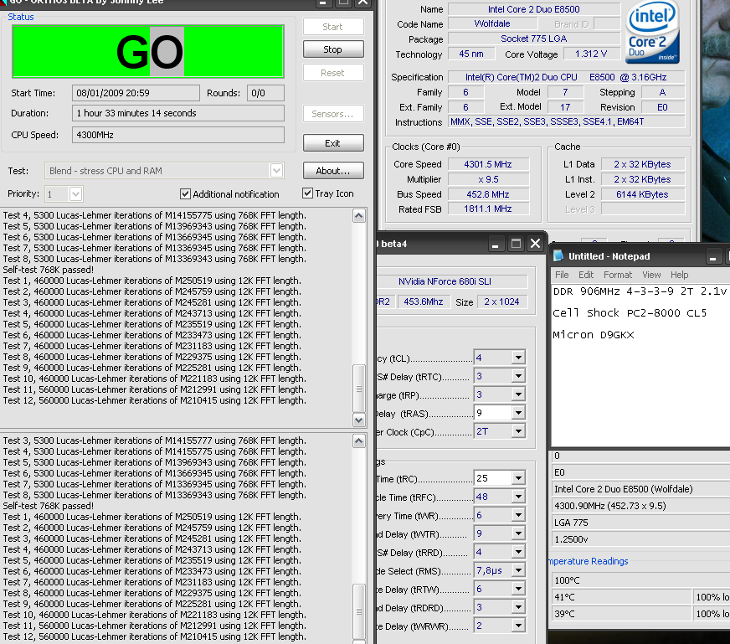
Task: Expand the tRP precharge dropdown
Action: pyautogui.click(x=518, y=394)
